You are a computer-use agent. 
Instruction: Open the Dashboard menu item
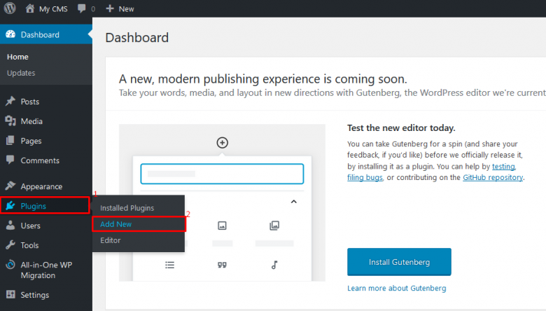(46, 34)
